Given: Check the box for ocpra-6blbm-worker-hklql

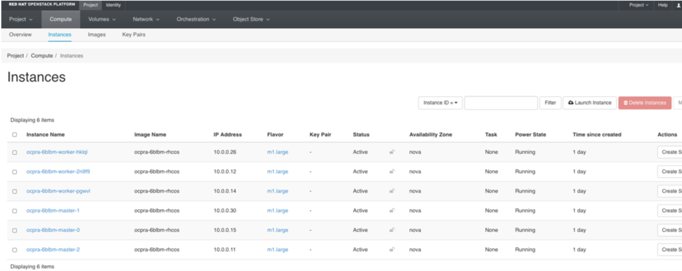Looking at the screenshot, I should [14, 153].
